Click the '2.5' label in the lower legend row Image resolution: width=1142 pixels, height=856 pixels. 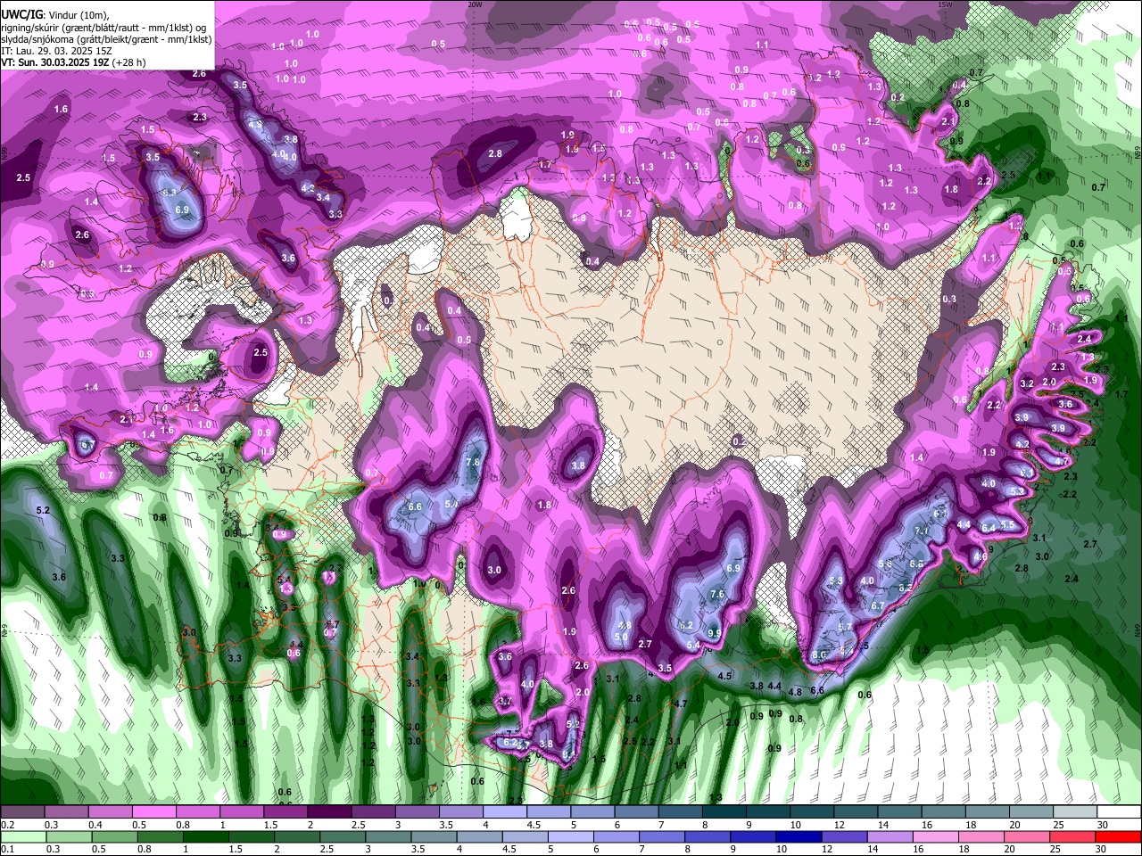(x=327, y=849)
